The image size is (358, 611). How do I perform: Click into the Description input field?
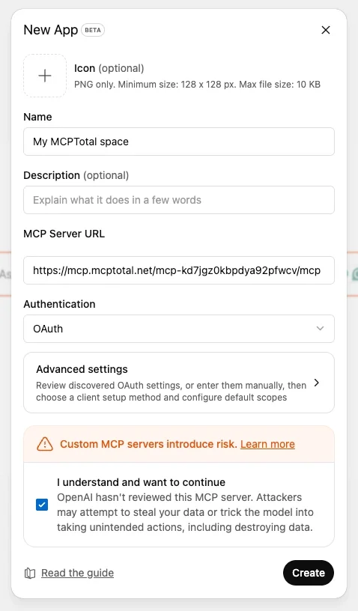[179, 200]
